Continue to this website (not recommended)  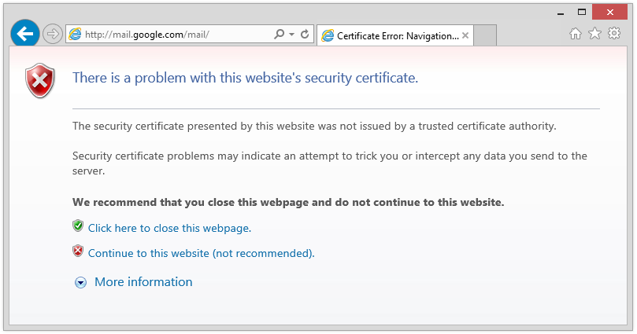[x=201, y=254]
